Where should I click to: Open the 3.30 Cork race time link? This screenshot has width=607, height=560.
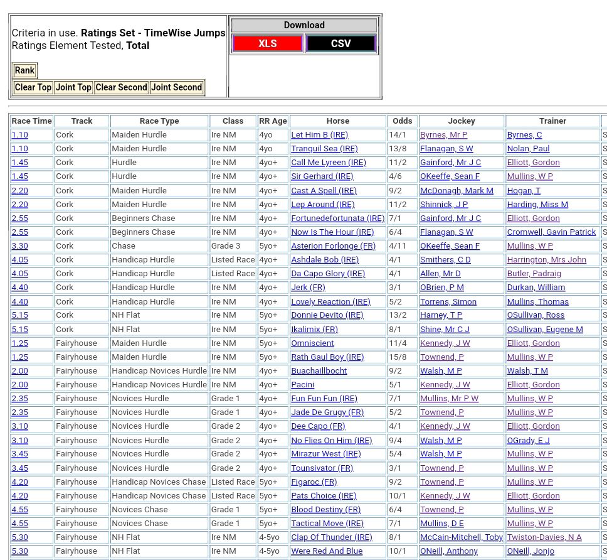point(19,245)
